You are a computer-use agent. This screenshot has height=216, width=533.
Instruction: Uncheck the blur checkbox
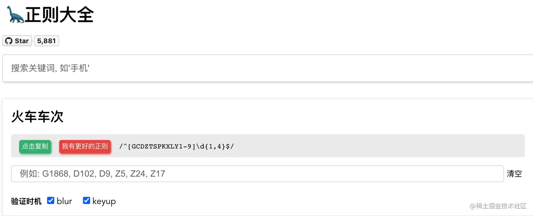coord(51,201)
